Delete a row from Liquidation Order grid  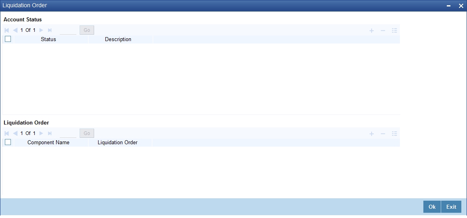click(x=383, y=134)
